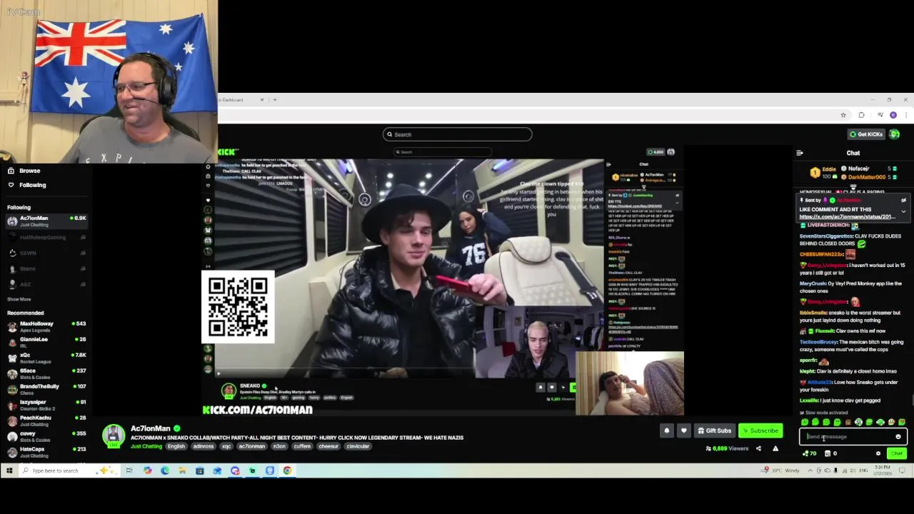This screenshot has height=514, width=914.
Task: Open a new browser tab
Action: (x=274, y=100)
